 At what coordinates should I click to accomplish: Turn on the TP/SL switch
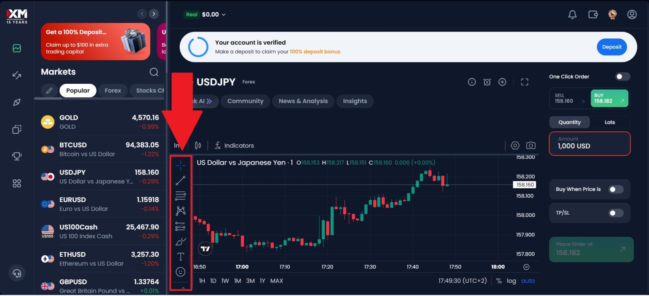616,213
